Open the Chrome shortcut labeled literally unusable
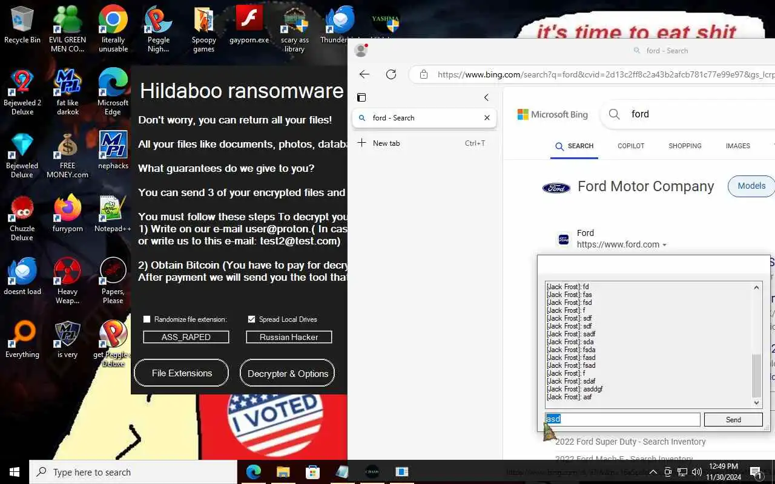 (x=113, y=29)
